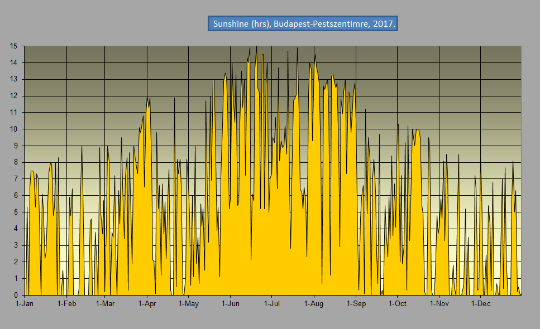Select the 1-Mar date axis label
The height and width of the screenshot is (329, 540).
point(105,304)
